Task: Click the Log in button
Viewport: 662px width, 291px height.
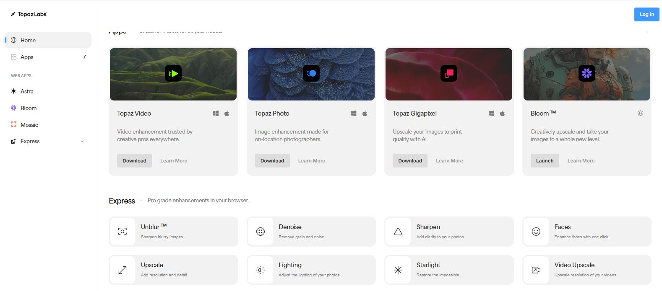Action: tap(646, 14)
